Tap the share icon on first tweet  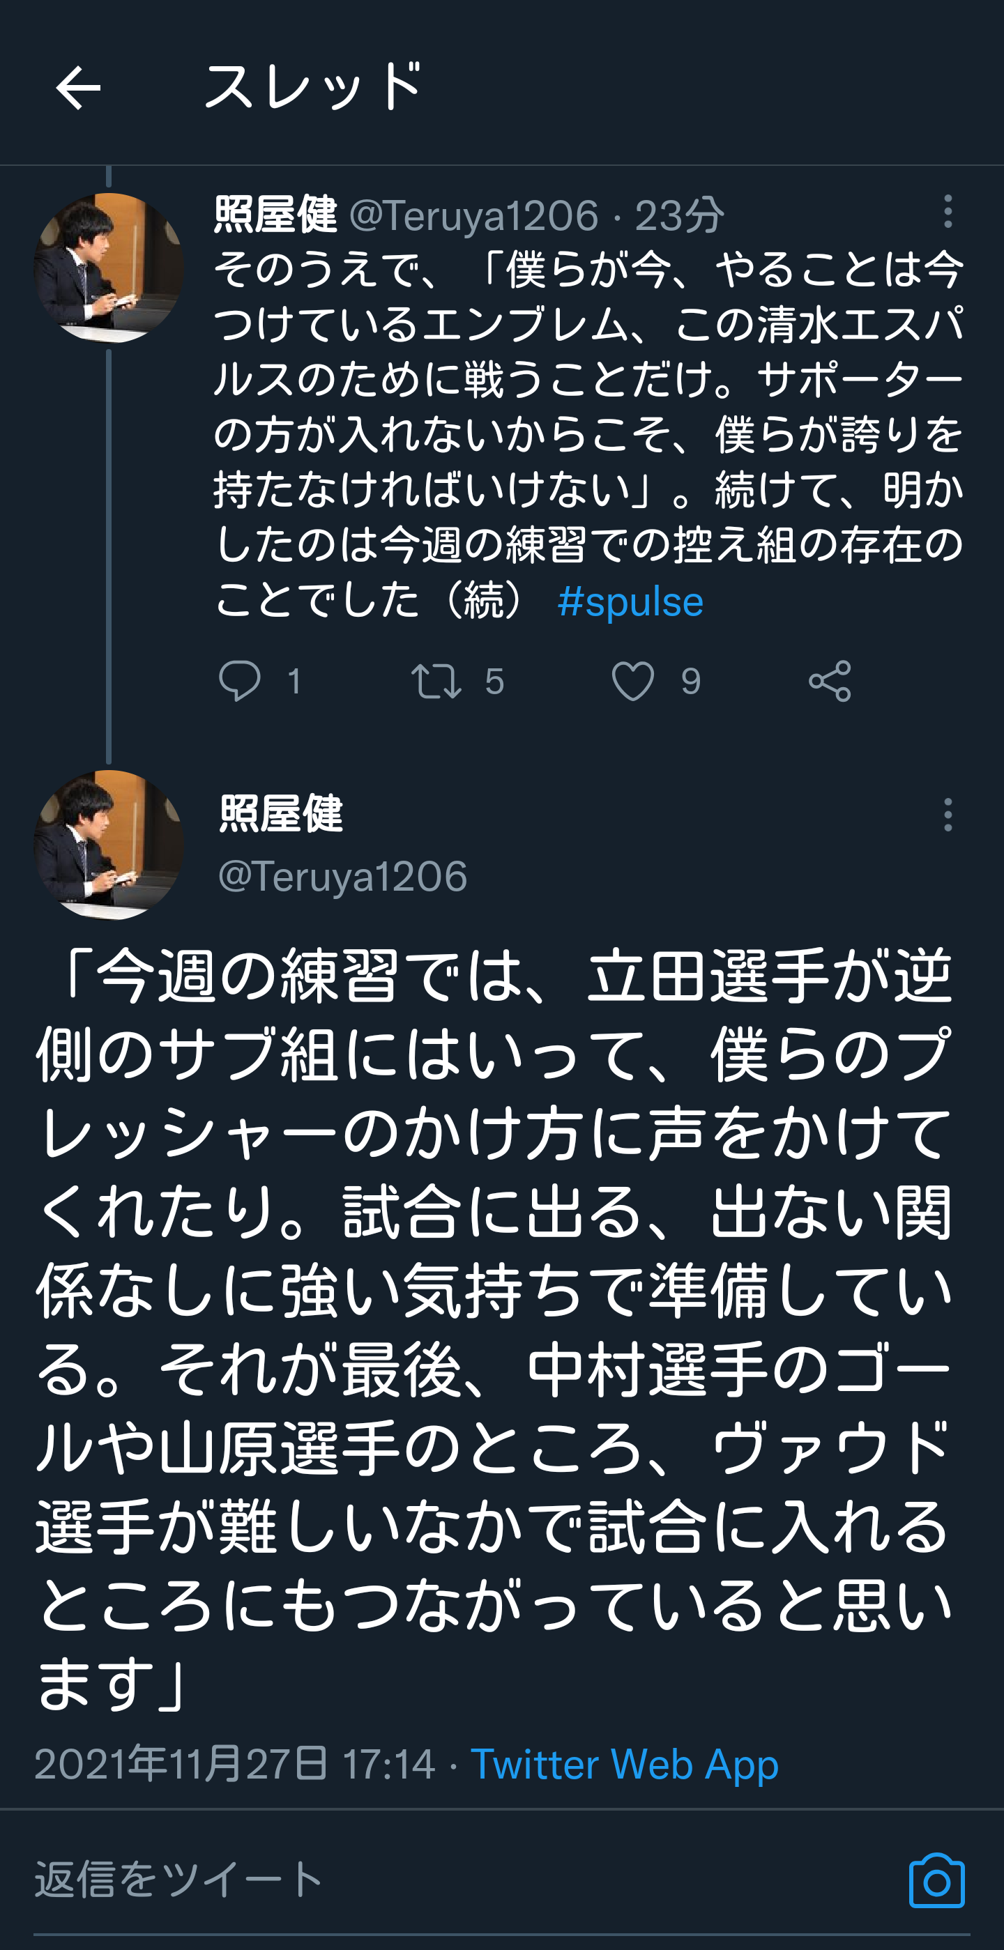[x=830, y=680]
